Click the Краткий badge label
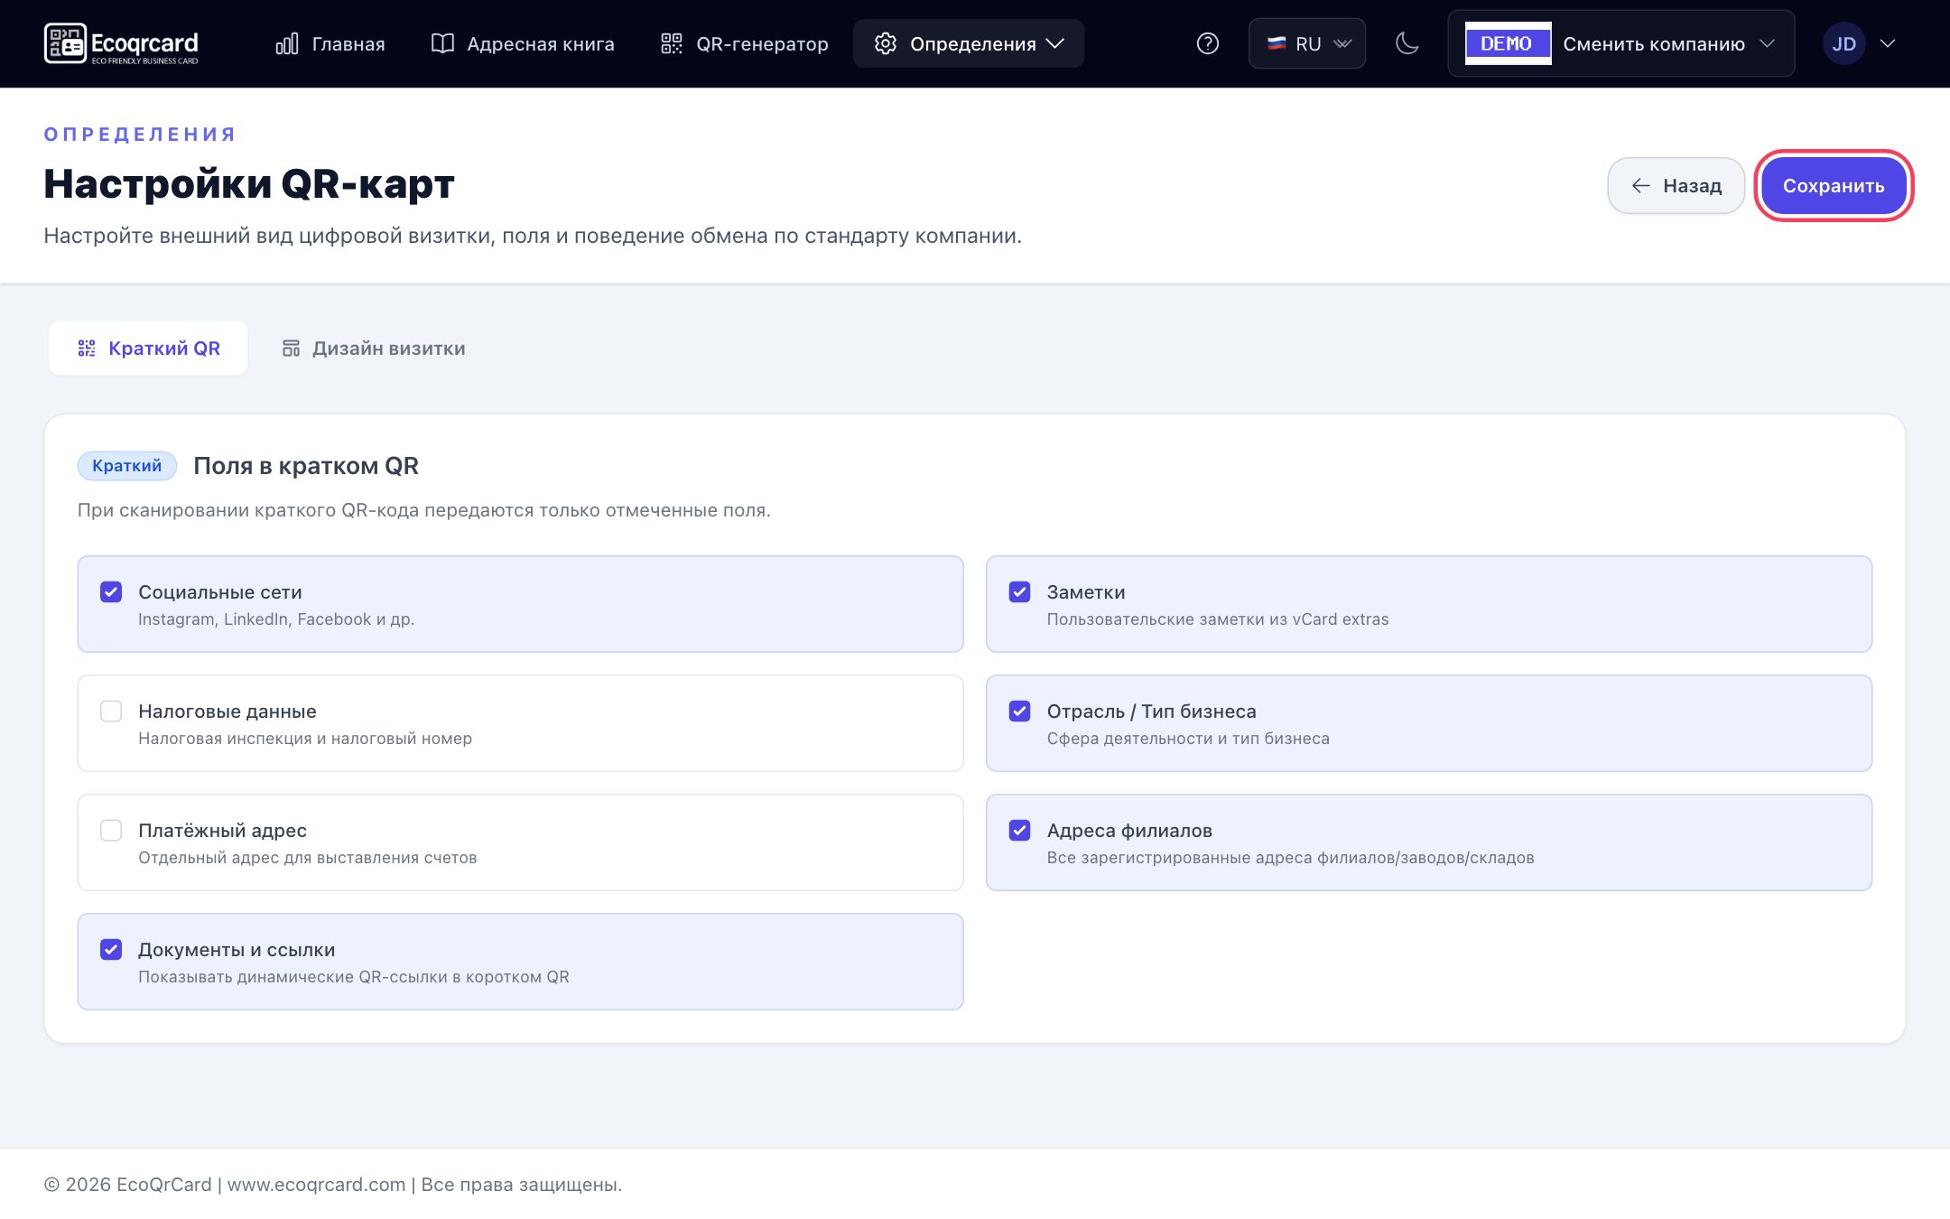 point(127,466)
